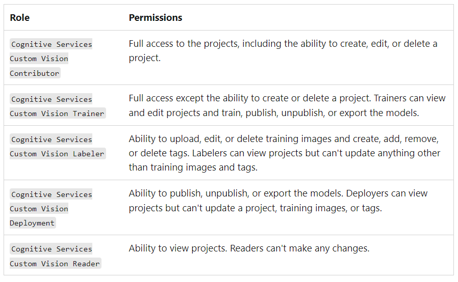Click 'Custom Vision' label in Contributor row
The width and height of the screenshot is (458, 282).
(39, 59)
